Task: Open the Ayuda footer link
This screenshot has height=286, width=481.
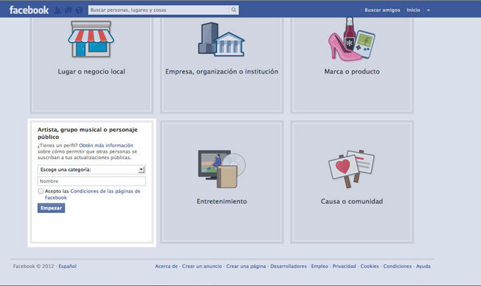Action: click(423, 266)
